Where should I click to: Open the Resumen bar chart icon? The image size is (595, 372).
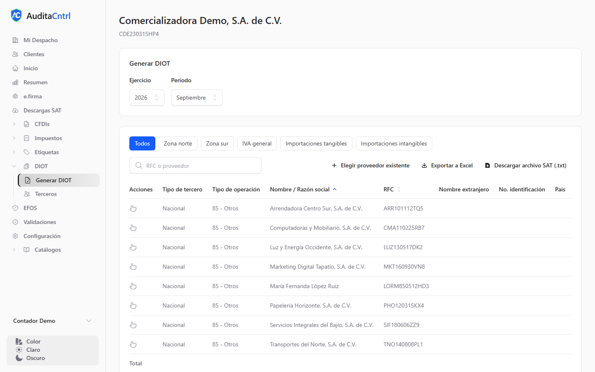(15, 82)
